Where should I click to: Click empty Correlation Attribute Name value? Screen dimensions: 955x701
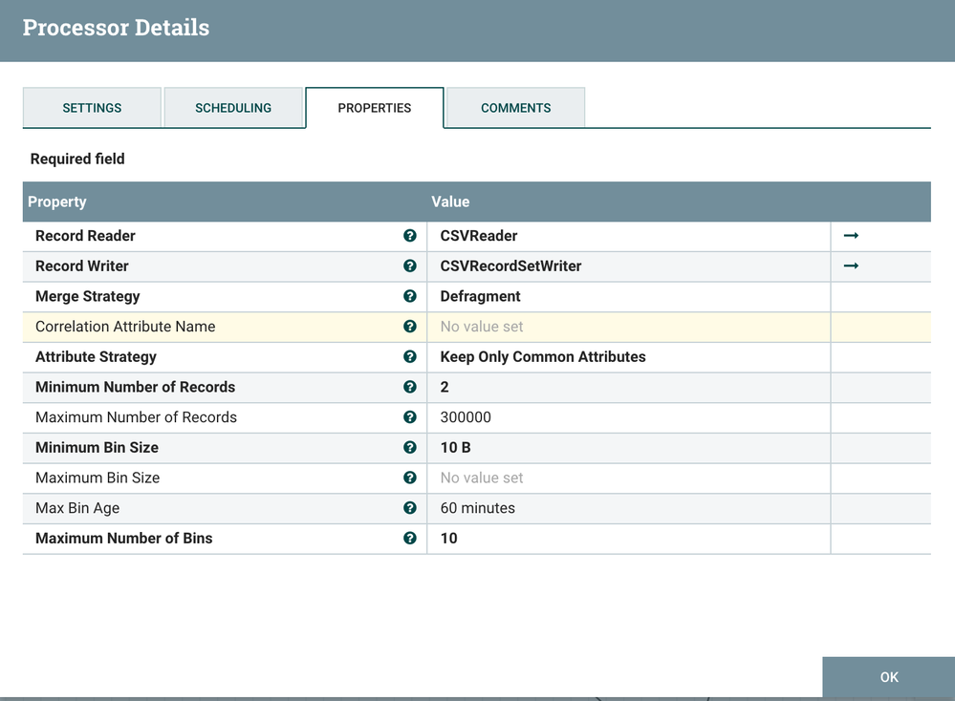(x=482, y=327)
